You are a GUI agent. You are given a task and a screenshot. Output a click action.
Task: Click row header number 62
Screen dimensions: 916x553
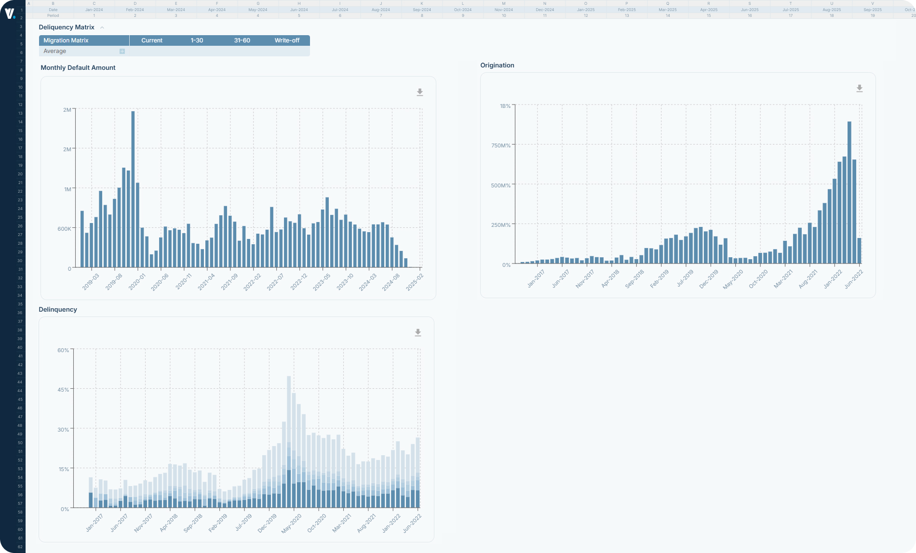click(x=20, y=547)
